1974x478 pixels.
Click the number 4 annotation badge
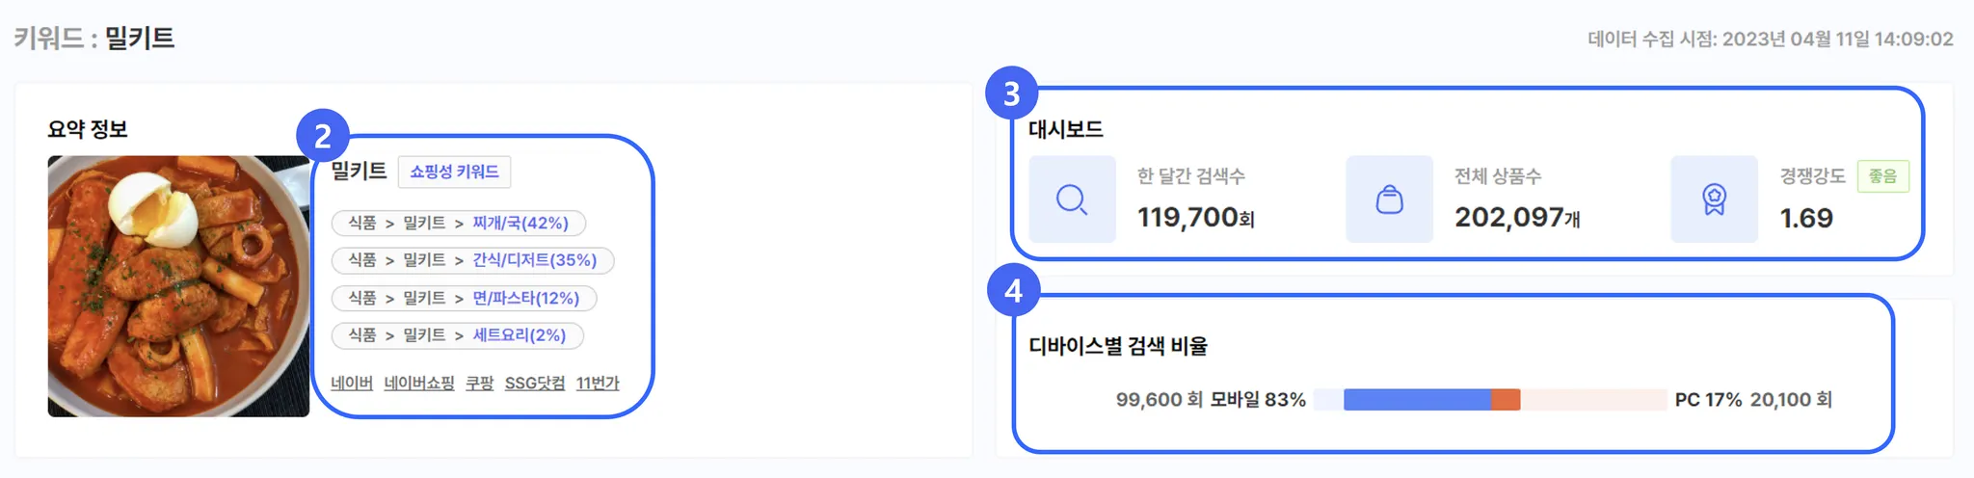coord(1013,290)
